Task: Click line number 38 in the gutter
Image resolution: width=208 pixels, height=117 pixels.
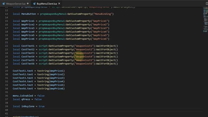Action: (x=6, y=103)
